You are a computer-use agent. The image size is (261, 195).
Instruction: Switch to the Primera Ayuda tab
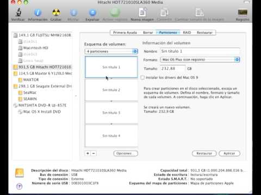(x=125, y=32)
